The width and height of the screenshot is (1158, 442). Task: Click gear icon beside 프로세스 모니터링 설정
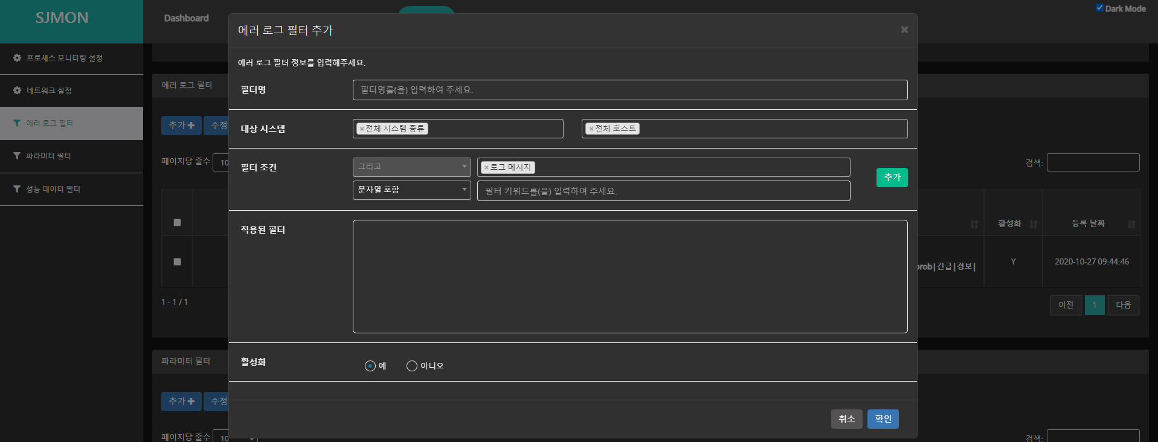(x=17, y=58)
